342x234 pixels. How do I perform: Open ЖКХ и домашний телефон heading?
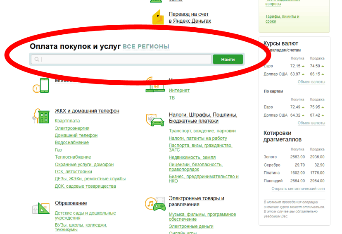[x=87, y=111]
